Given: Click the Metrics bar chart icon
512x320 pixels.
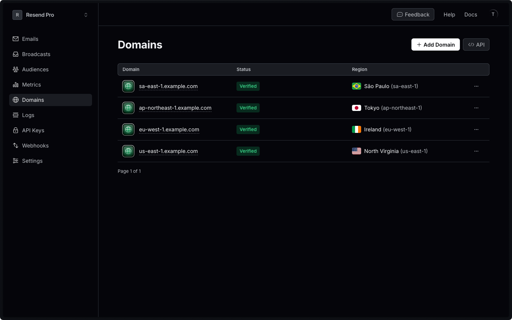Looking at the screenshot, I should point(16,85).
